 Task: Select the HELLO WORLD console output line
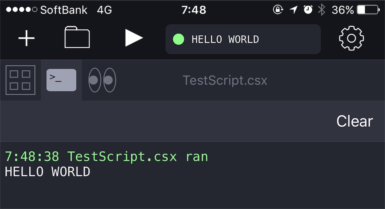[47, 171]
